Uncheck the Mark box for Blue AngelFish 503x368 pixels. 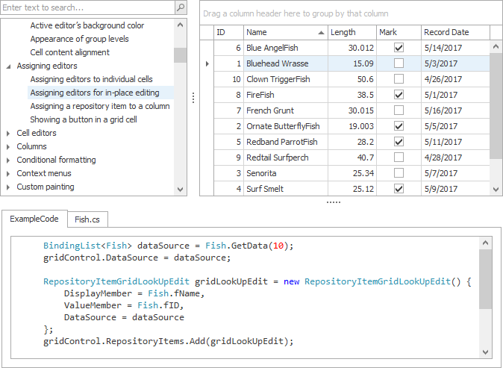[x=399, y=47]
